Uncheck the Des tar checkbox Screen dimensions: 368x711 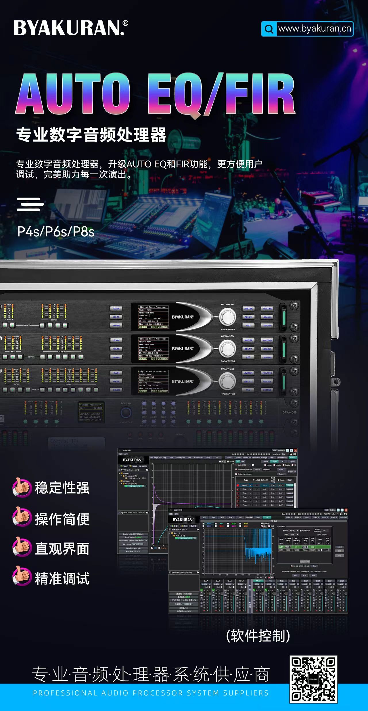[283, 465]
